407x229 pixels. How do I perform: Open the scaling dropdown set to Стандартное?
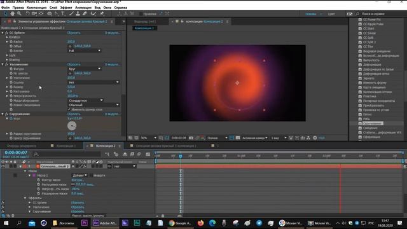86,101
